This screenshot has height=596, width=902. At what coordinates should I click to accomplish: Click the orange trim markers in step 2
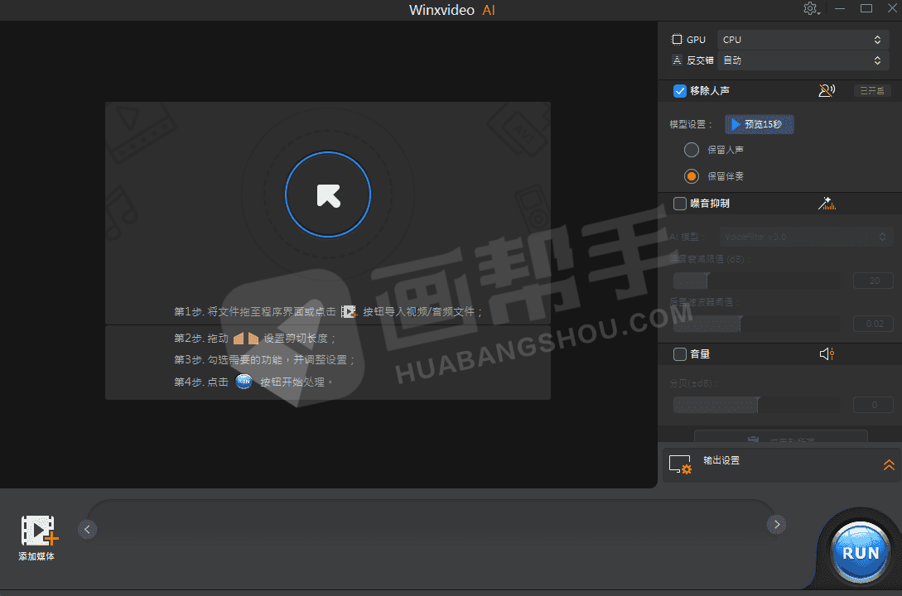coord(246,338)
